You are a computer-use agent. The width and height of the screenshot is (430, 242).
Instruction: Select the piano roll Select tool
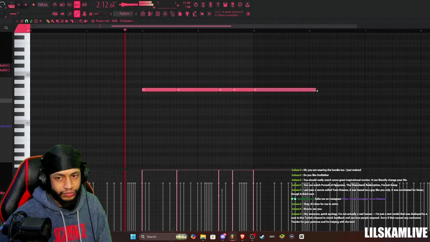(x=76, y=21)
